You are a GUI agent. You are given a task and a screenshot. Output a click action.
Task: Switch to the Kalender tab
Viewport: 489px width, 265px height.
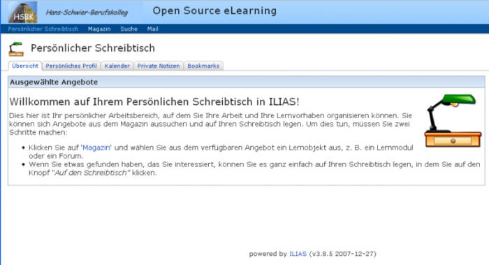(x=117, y=66)
